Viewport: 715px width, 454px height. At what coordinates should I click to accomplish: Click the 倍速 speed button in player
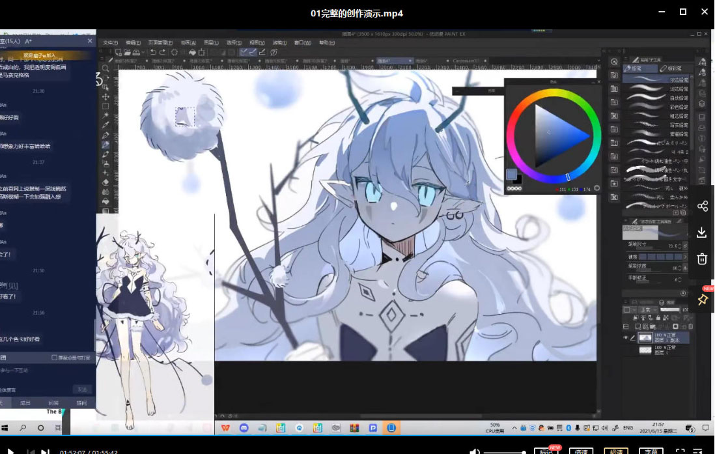581,451
